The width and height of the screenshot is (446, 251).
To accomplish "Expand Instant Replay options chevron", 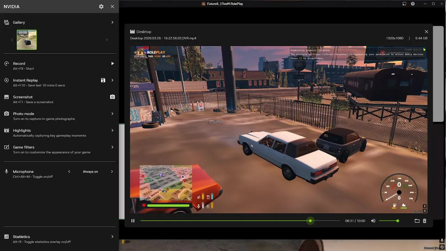I will pyautogui.click(x=112, y=80).
